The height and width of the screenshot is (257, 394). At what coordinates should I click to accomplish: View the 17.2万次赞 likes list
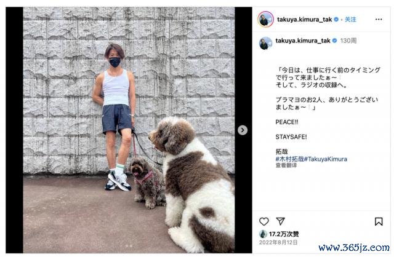pos(284,234)
